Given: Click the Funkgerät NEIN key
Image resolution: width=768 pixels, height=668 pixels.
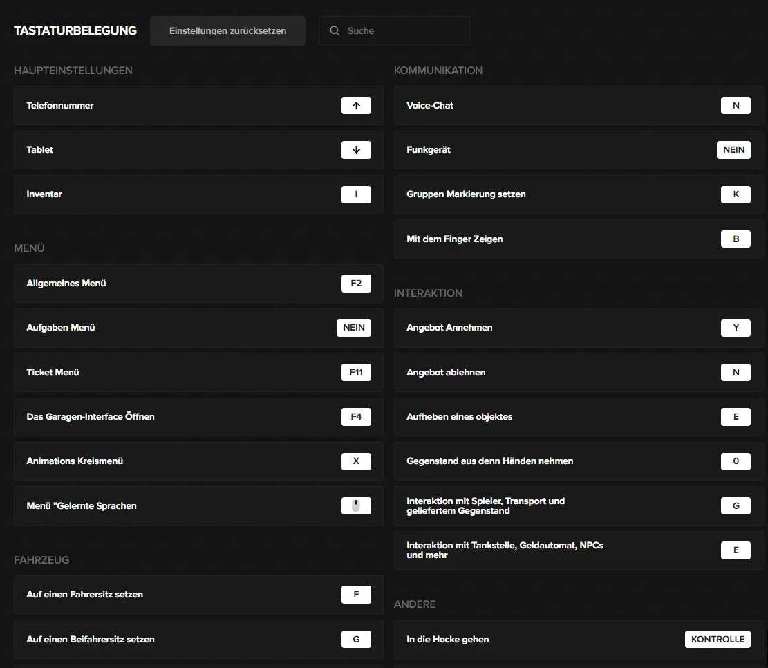Looking at the screenshot, I should [733, 150].
